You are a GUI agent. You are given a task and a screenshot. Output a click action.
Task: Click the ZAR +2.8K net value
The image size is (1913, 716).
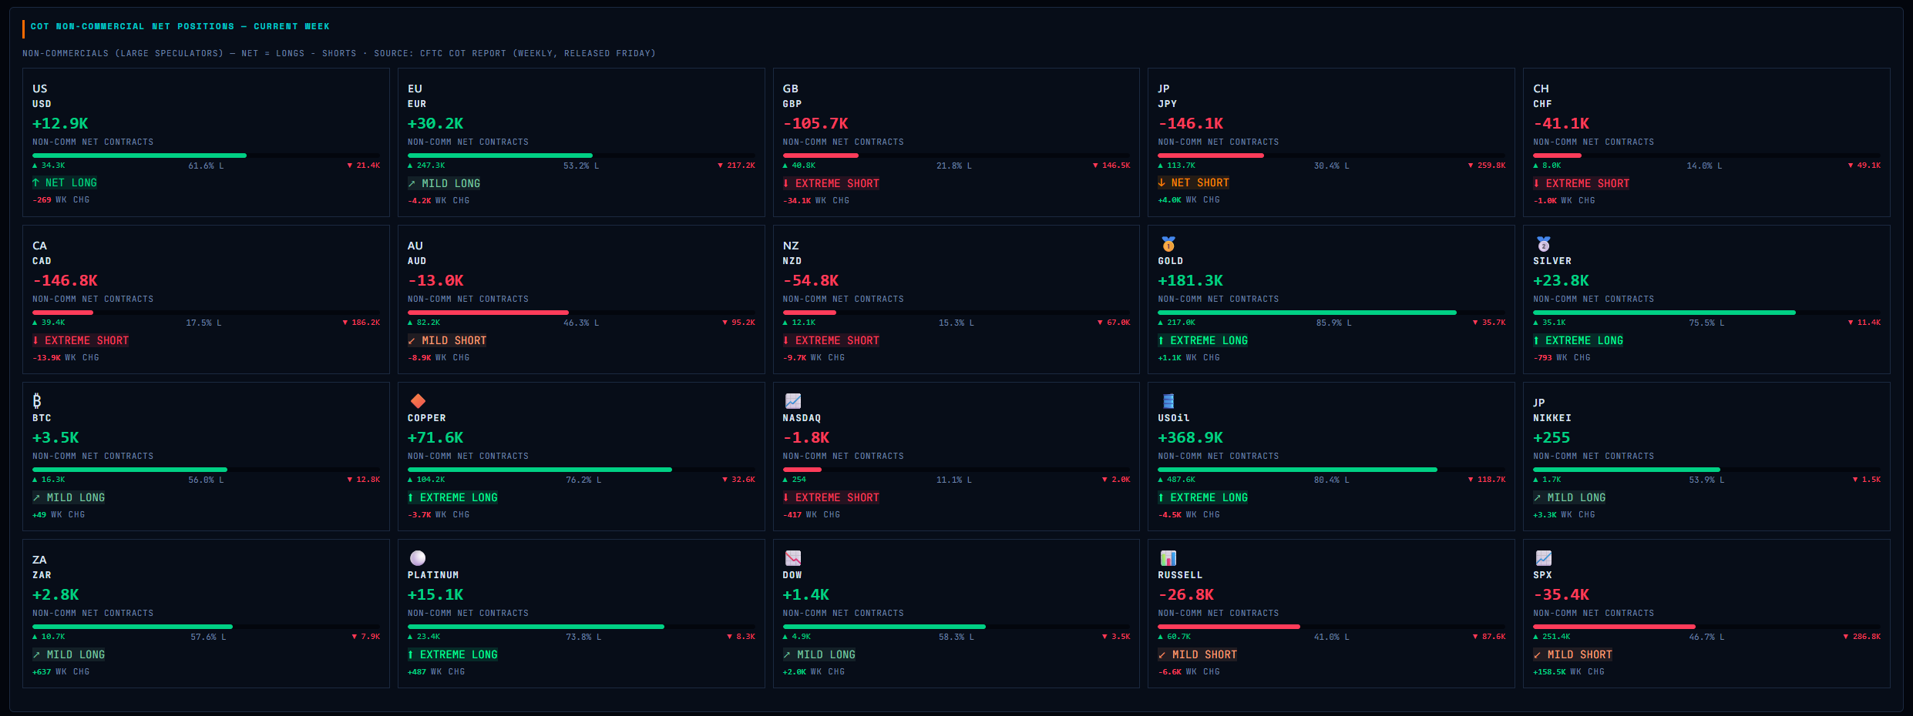click(55, 594)
